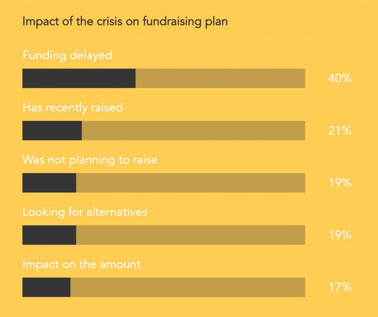The image size is (378, 317).
Task: Select the "Was not planning to raise" label
Action: point(90,160)
